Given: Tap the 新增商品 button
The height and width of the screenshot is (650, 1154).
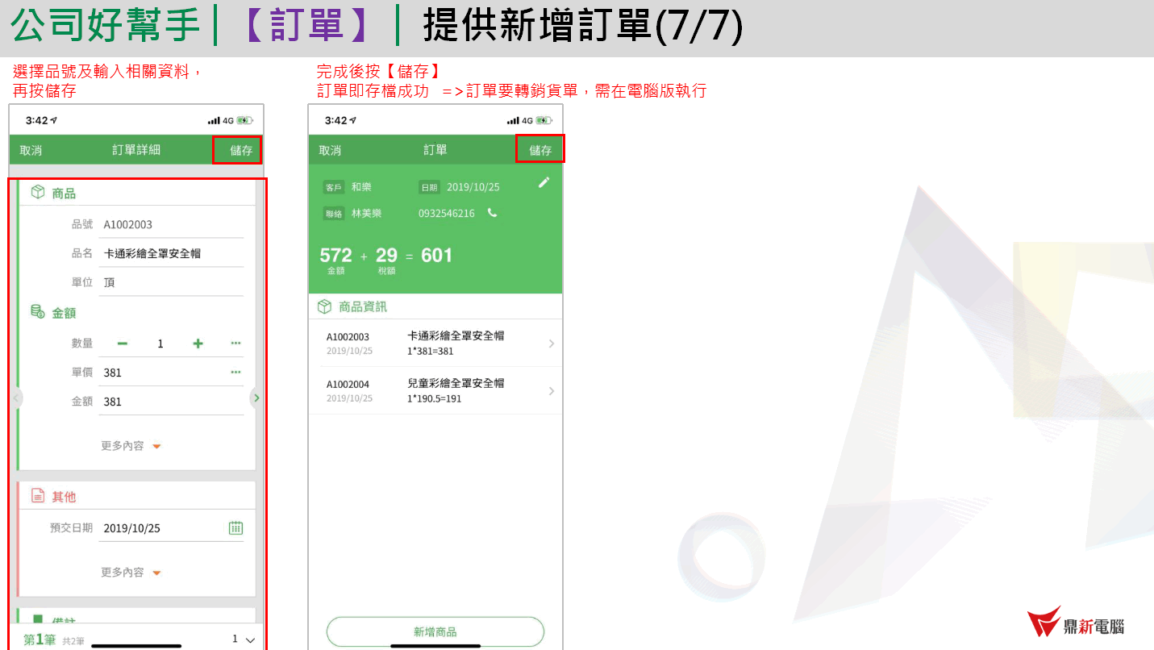Looking at the screenshot, I should click(x=435, y=631).
